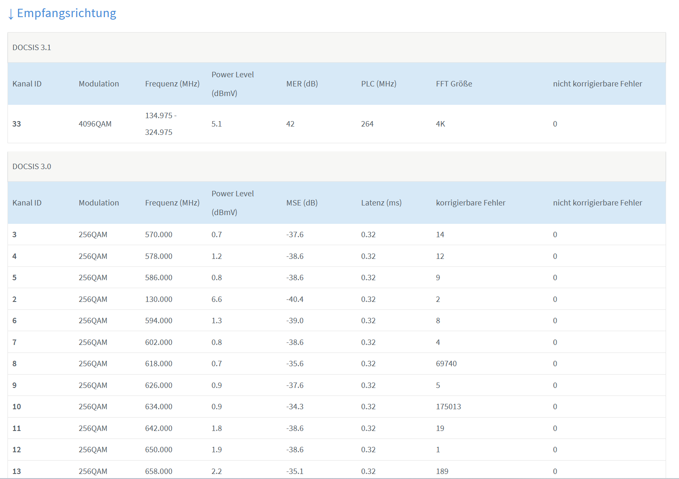Screen dimensions: 679x479
Task: Select row with frequency 570.000
Action: (x=337, y=234)
